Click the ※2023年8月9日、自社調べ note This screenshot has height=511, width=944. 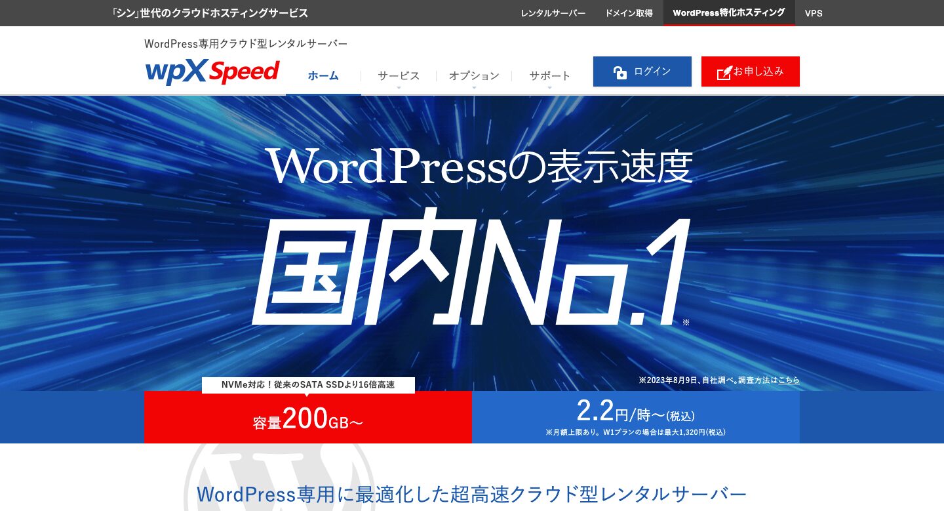[x=719, y=380]
